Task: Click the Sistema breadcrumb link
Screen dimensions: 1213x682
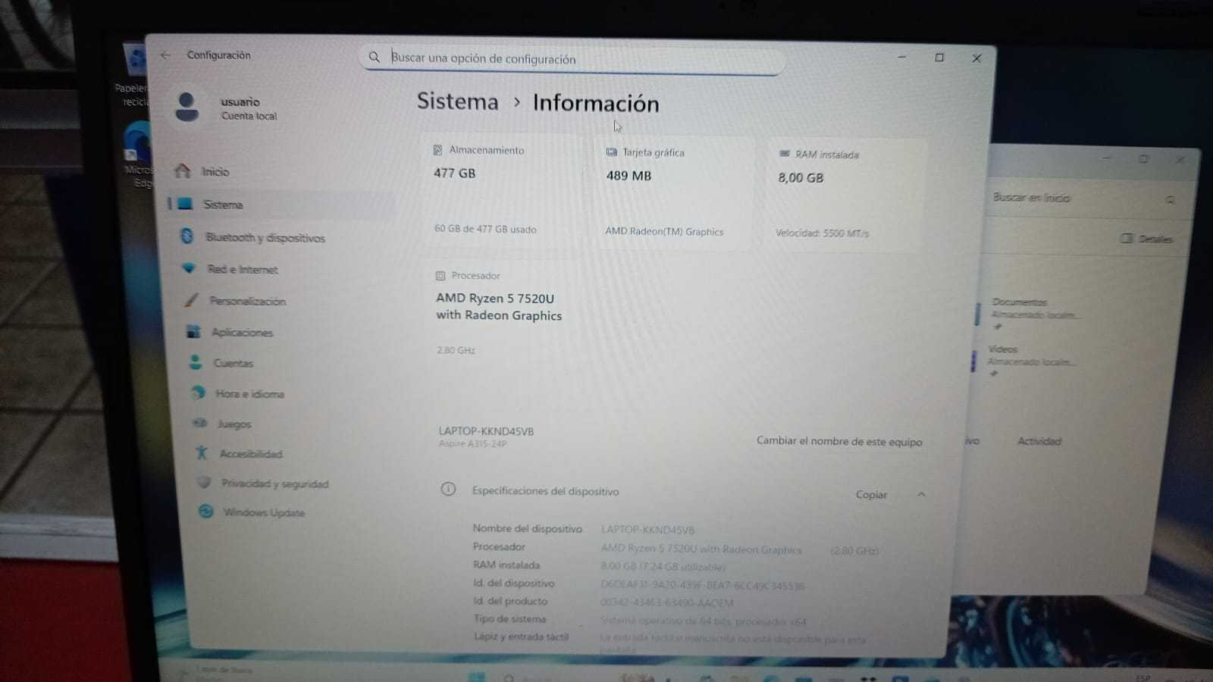Action: pyautogui.click(x=457, y=102)
